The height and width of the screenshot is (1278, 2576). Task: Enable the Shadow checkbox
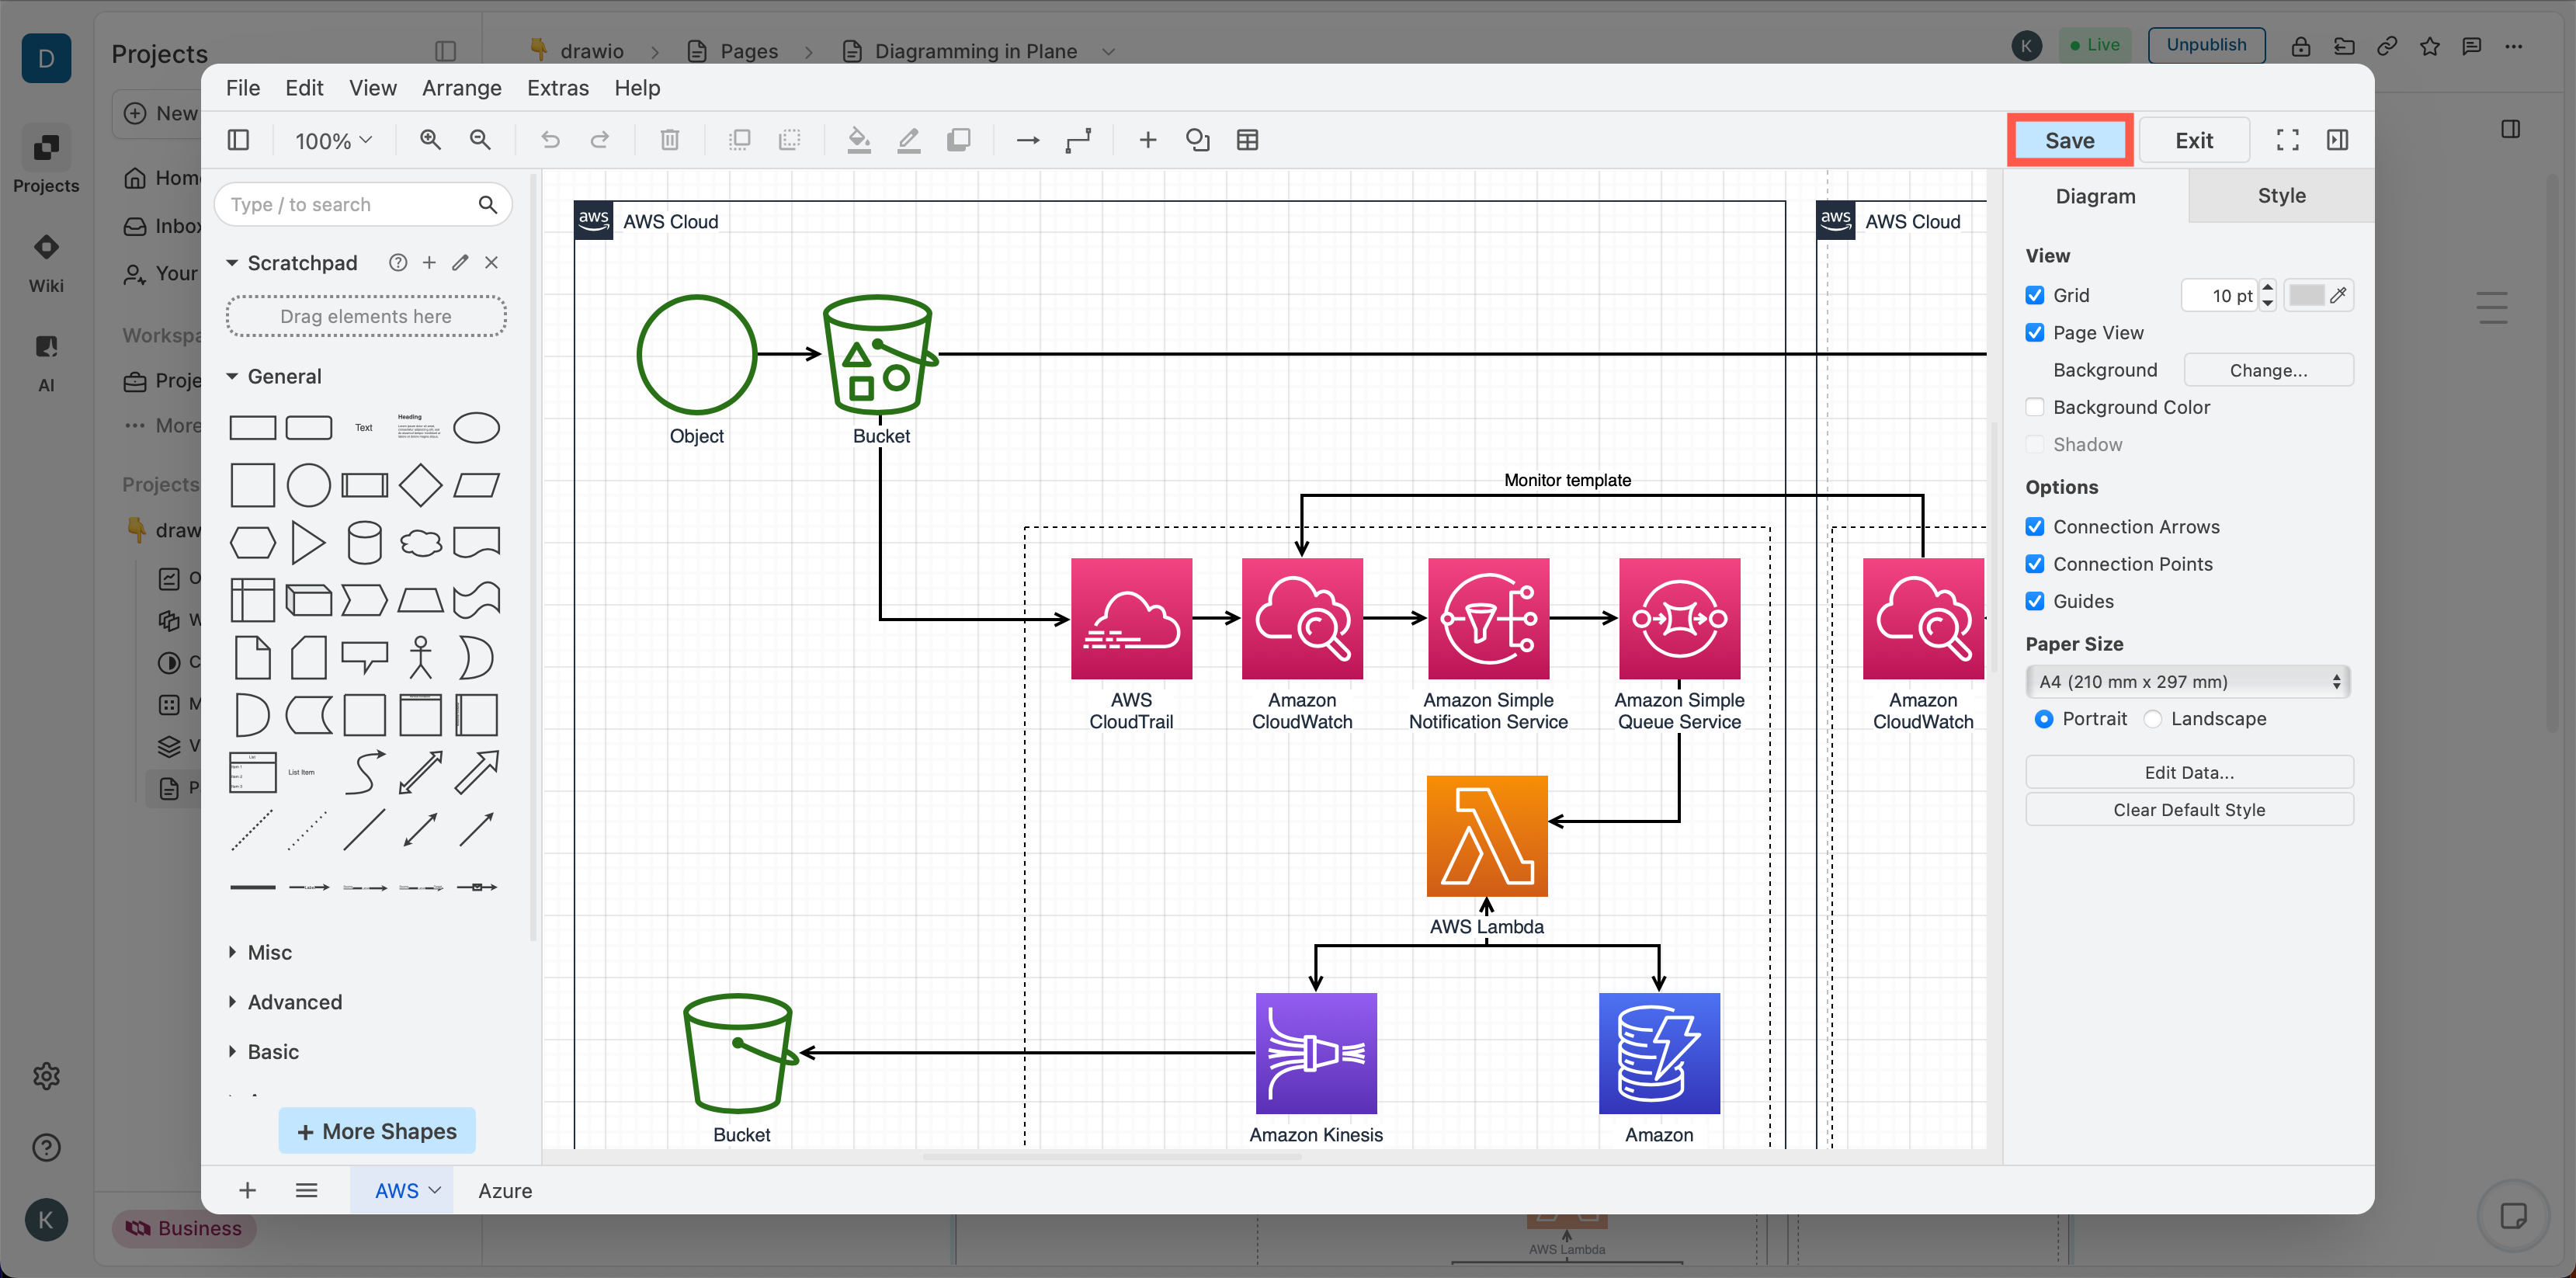click(2036, 444)
